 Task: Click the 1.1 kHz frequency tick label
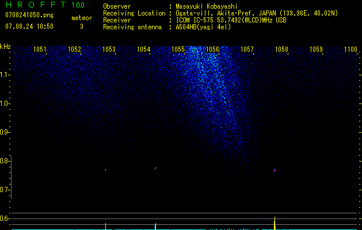pyautogui.click(x=4, y=75)
